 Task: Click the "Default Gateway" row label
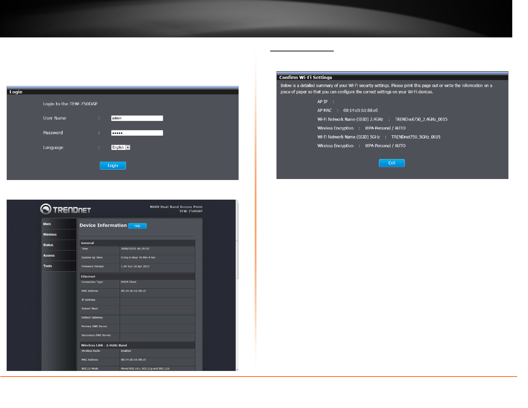(x=92, y=318)
